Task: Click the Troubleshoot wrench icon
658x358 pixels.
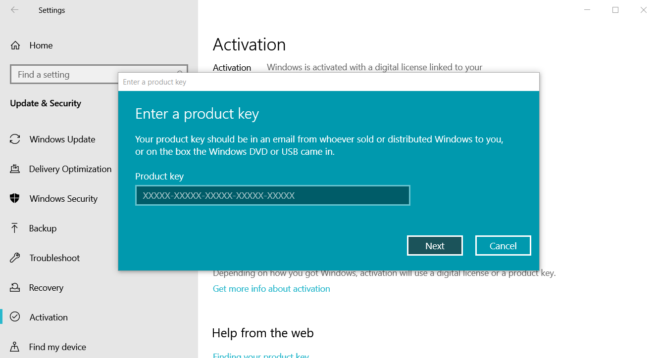Action: (x=15, y=258)
